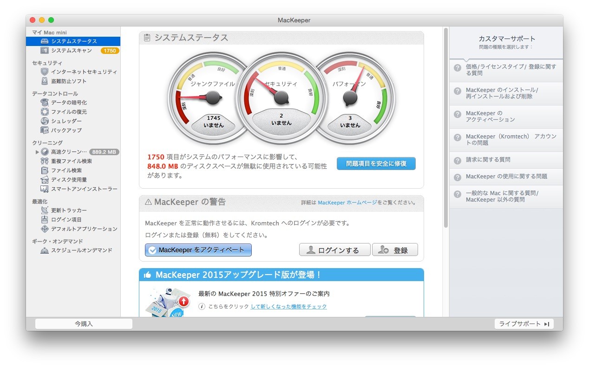Follow して新しくなった機能をチェック link
This screenshot has width=589, height=368.
(x=289, y=307)
